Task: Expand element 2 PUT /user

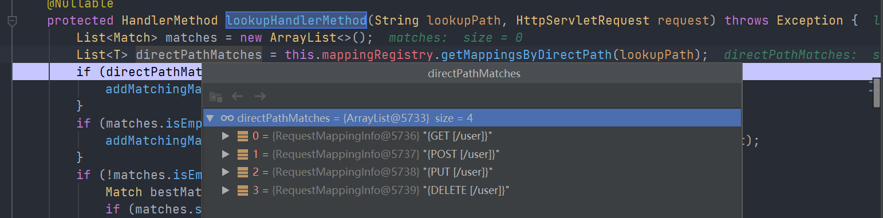Action: point(226,172)
